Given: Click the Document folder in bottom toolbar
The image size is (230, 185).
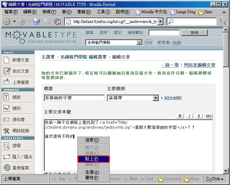Looking at the screenshot, I should (x=170, y=179).
